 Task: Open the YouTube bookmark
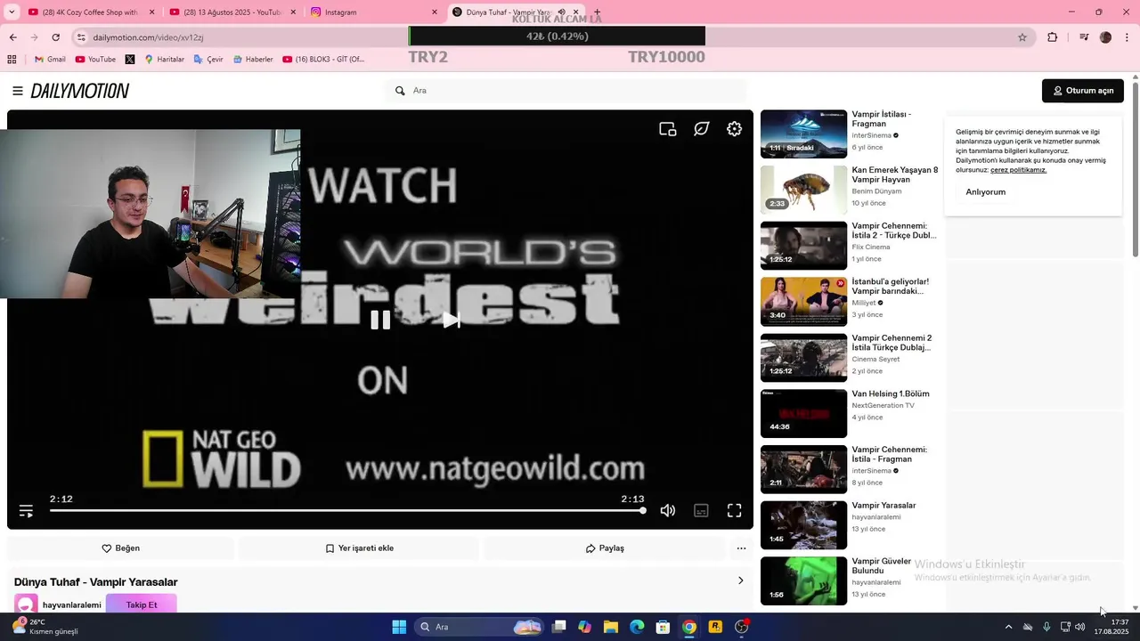[x=95, y=60]
